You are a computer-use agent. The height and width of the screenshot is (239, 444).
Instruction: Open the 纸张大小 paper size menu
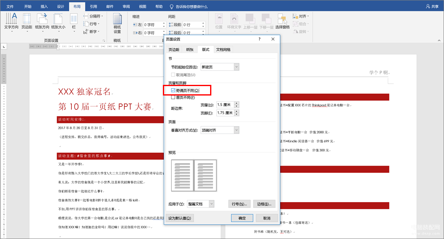tap(58, 22)
